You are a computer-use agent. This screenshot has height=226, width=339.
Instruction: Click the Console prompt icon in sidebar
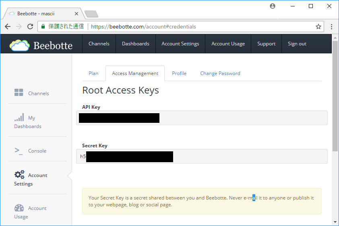click(x=19, y=151)
